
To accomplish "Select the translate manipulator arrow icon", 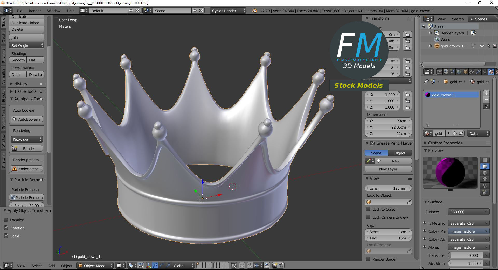I will (x=155, y=266).
